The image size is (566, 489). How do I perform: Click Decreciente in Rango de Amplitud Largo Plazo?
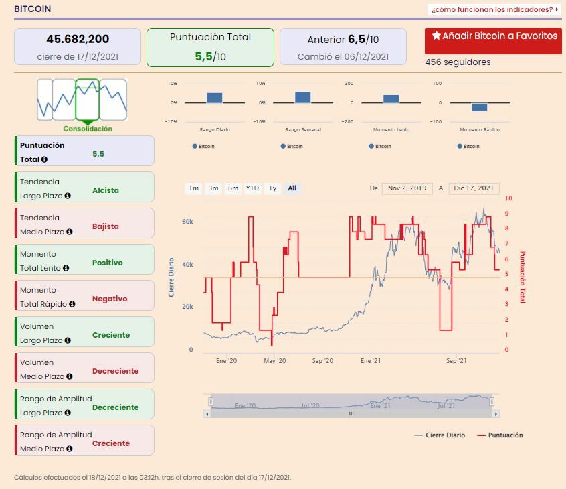click(116, 407)
